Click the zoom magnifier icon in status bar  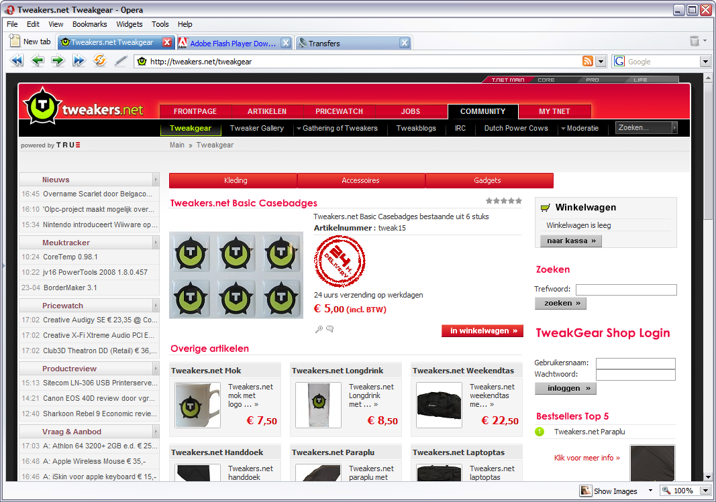pyautogui.click(x=667, y=491)
